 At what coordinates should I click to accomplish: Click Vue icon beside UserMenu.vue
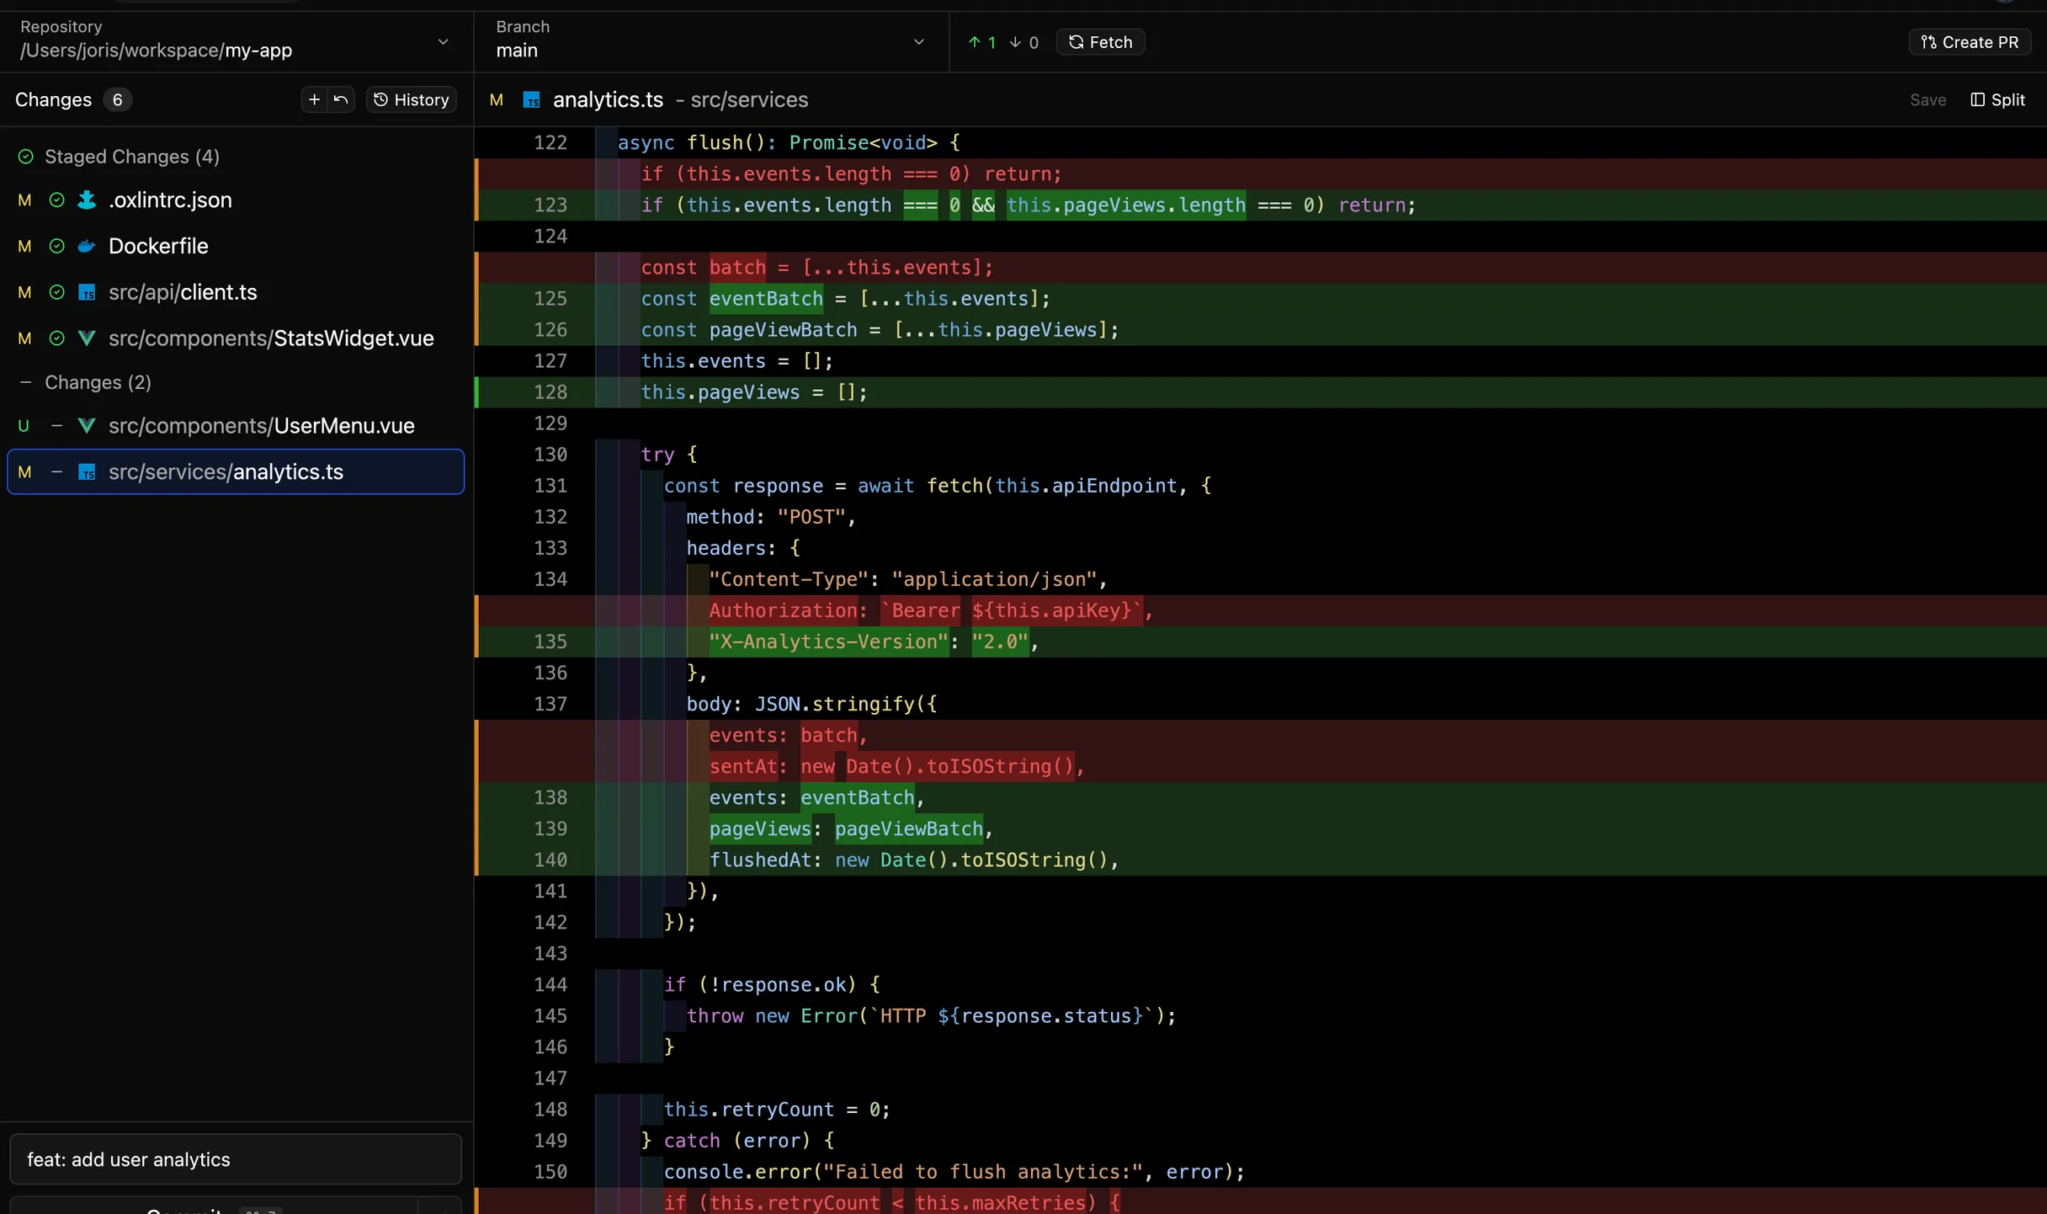pyautogui.click(x=87, y=426)
